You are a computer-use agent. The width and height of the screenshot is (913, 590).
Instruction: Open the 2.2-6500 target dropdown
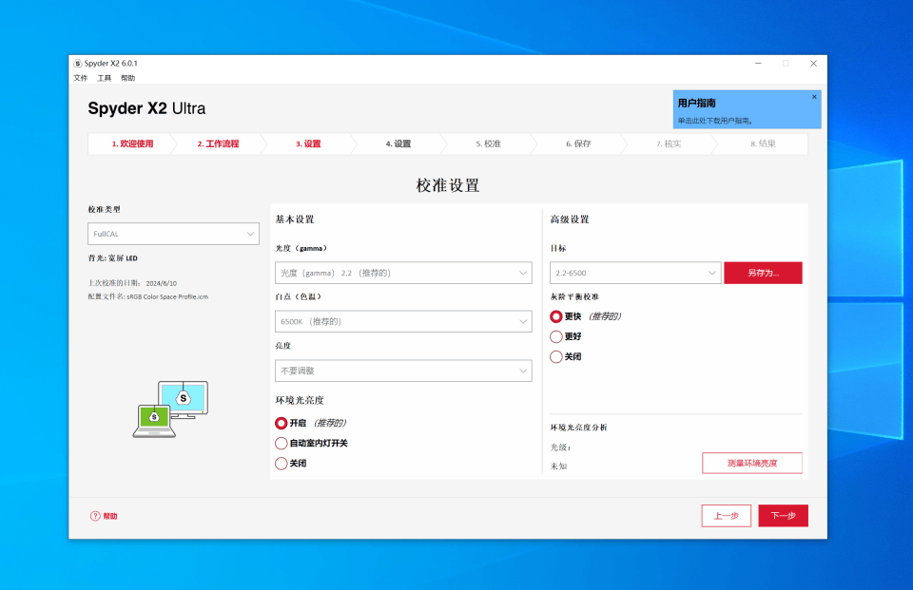pyautogui.click(x=634, y=273)
